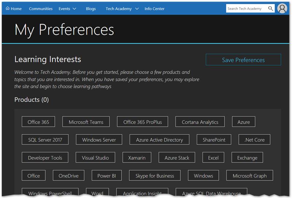Choose the Developer Tools product
The height and width of the screenshot is (199, 292).
[45, 157]
